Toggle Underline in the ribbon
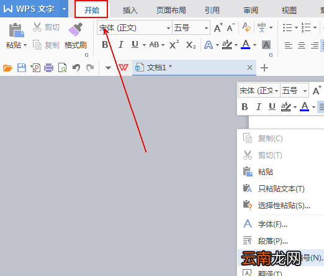The image size is (324, 276). pos(135,45)
